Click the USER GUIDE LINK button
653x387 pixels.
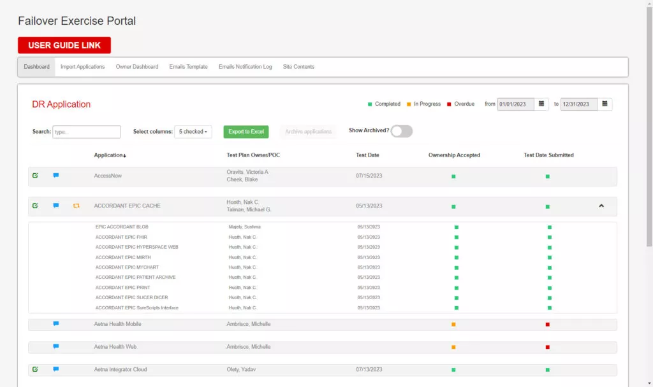64,45
